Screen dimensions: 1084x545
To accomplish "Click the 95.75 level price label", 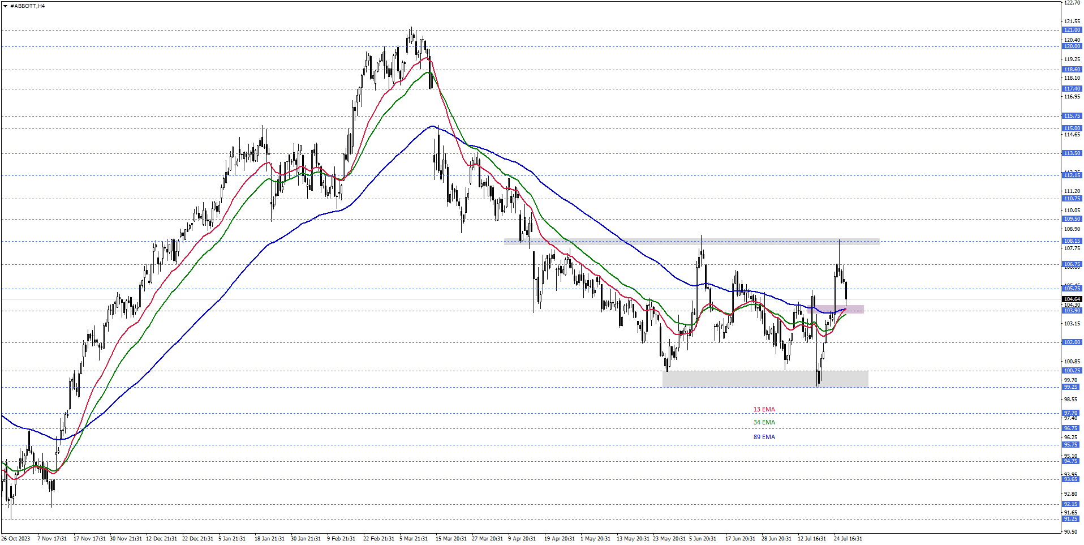I will point(1072,445).
